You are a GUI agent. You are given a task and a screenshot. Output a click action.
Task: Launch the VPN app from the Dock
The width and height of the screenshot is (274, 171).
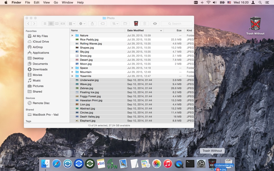pos(112,165)
